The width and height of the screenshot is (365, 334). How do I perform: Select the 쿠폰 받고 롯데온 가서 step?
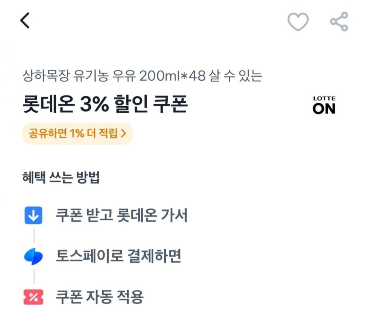pyautogui.click(x=122, y=216)
